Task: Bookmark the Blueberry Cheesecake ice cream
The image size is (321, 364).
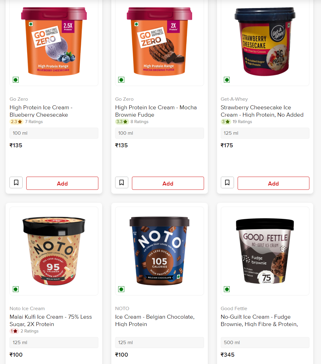Action: click(x=16, y=182)
